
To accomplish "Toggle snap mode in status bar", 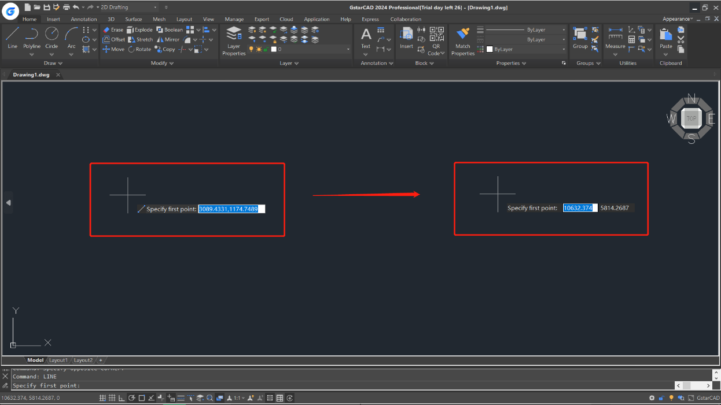I will (x=102, y=398).
